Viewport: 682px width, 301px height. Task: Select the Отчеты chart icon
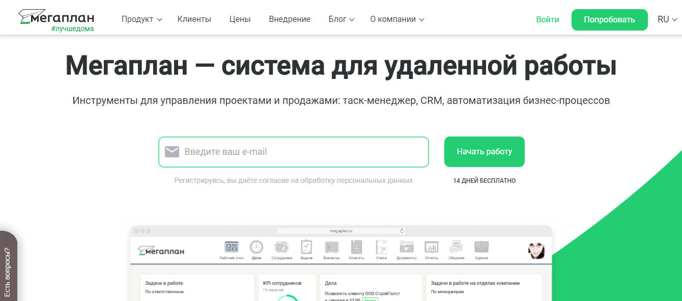pyautogui.click(x=432, y=248)
